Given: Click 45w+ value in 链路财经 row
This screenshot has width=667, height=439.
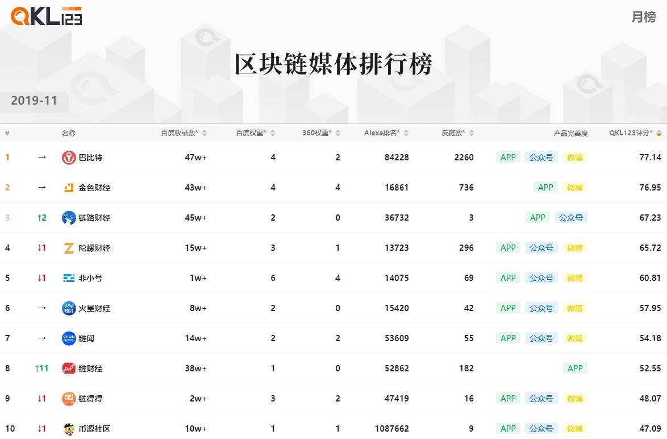Looking at the screenshot, I should 195,218.
